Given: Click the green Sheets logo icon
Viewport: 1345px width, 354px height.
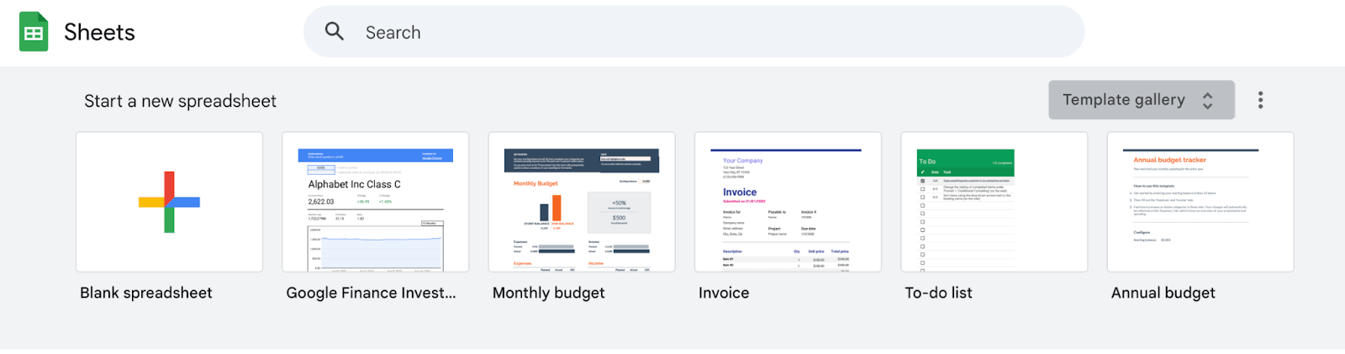Looking at the screenshot, I should click(34, 32).
